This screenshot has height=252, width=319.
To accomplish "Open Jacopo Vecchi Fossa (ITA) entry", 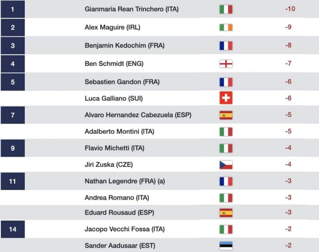I will pyautogui.click(x=125, y=229).
